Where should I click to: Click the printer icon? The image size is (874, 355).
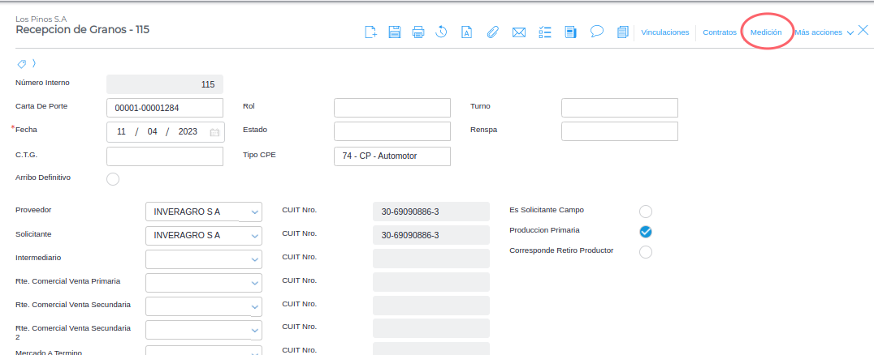pyautogui.click(x=418, y=32)
